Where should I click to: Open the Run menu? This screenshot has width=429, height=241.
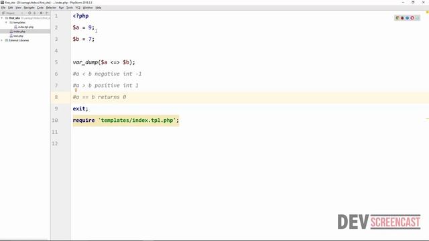point(61,7)
